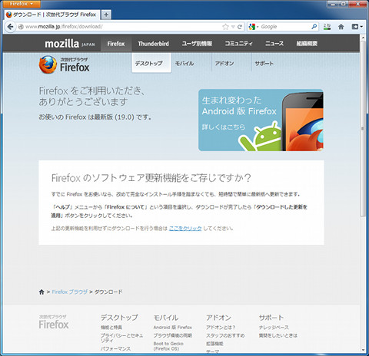Viewport: 369px width, 356px height.
Task: Open a new tab with the plus button
Action: click(x=106, y=15)
